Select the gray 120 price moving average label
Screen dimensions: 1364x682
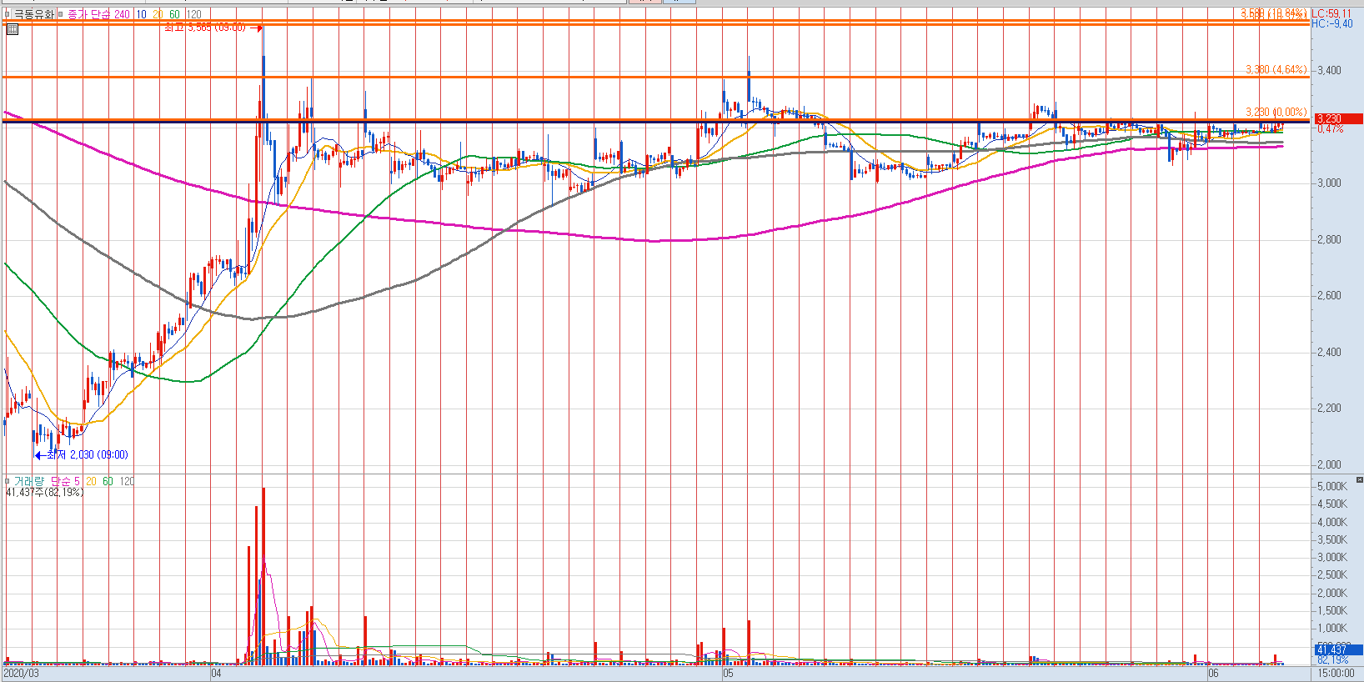click(x=193, y=14)
